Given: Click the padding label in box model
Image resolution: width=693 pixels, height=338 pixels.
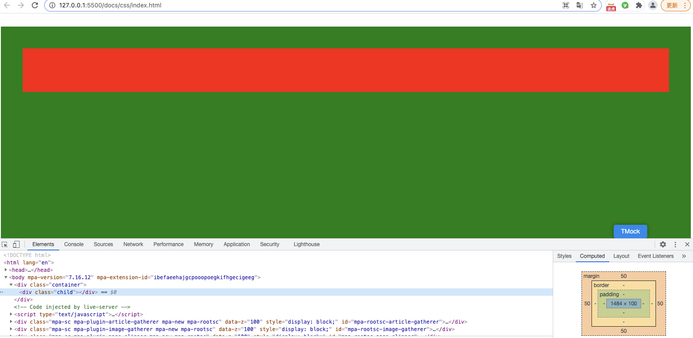Looking at the screenshot, I should coord(609,294).
